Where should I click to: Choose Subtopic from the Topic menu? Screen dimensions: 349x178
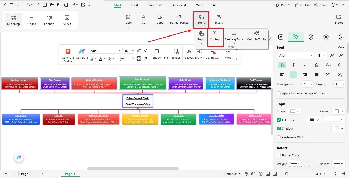tap(216, 36)
